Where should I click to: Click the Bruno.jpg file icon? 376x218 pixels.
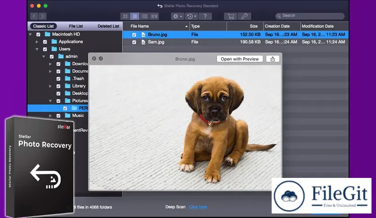click(143, 35)
